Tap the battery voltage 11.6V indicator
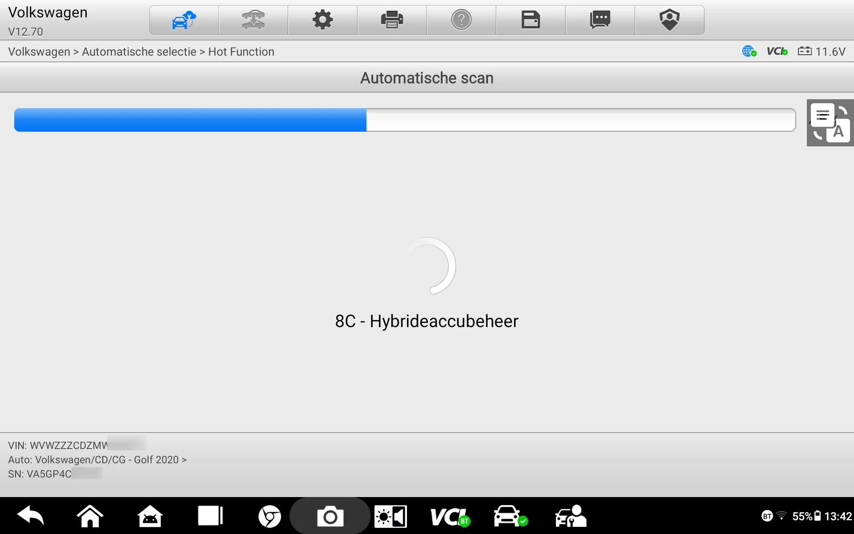This screenshot has width=854, height=534. pyautogui.click(x=822, y=52)
